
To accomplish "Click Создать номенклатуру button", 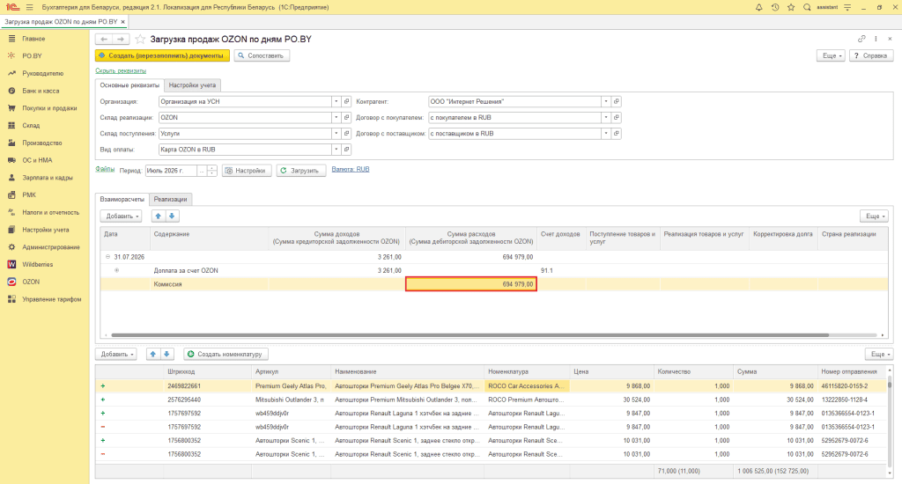I will 226,354.
